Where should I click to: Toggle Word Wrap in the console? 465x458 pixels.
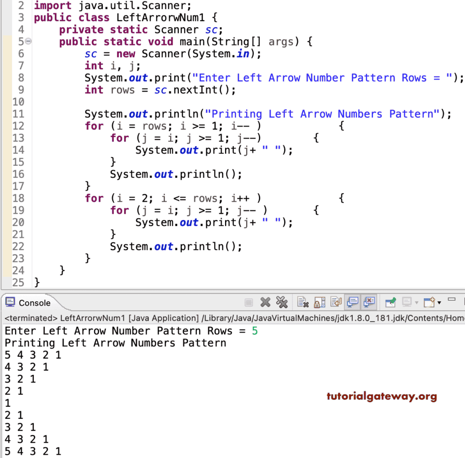(335, 302)
